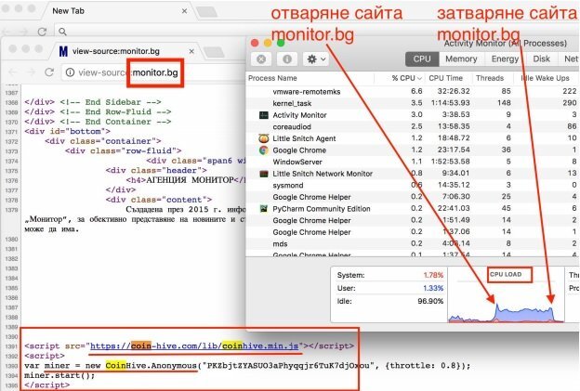
Task: Close the New Tab tab in background window
Action: tap(184, 11)
